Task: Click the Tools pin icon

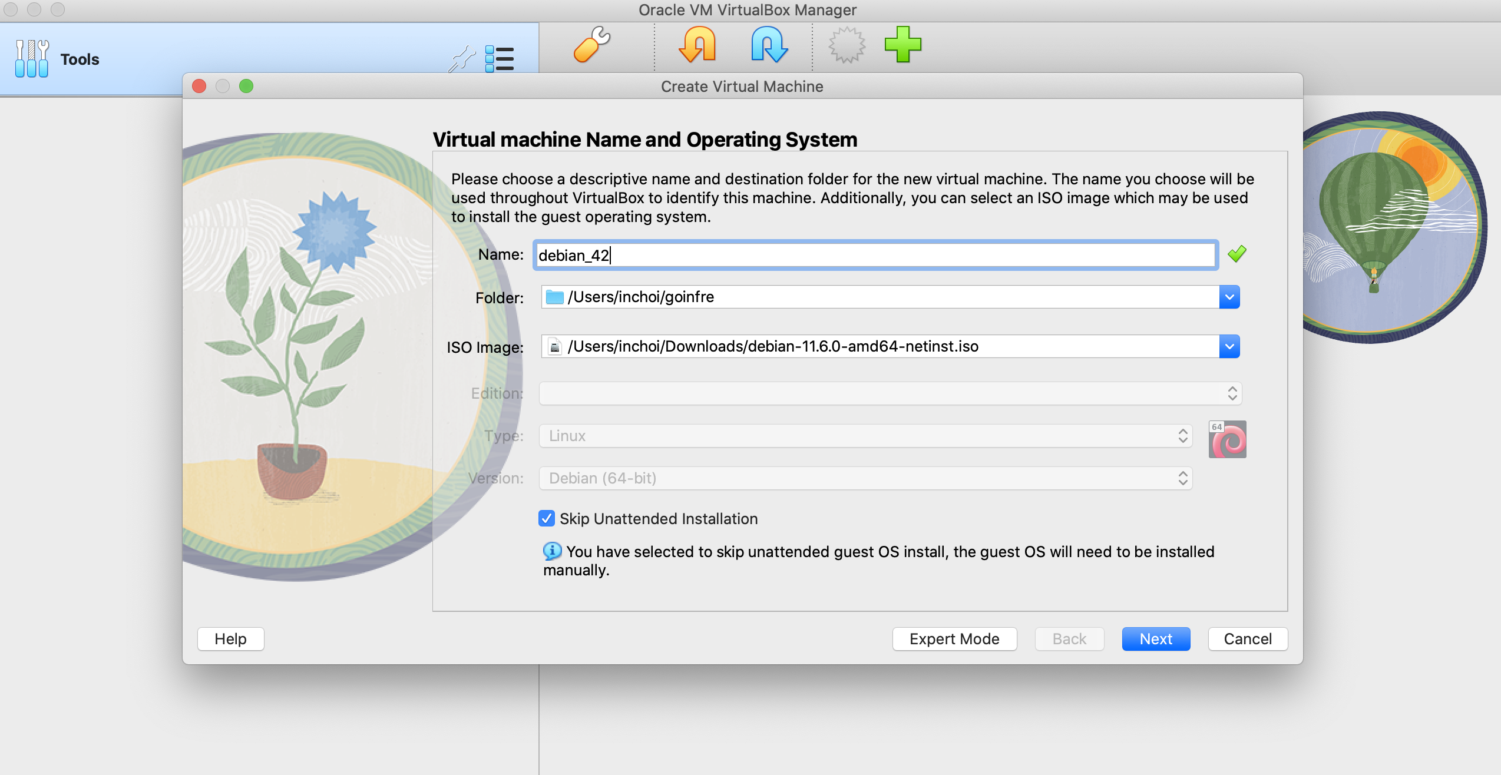Action: point(462,59)
